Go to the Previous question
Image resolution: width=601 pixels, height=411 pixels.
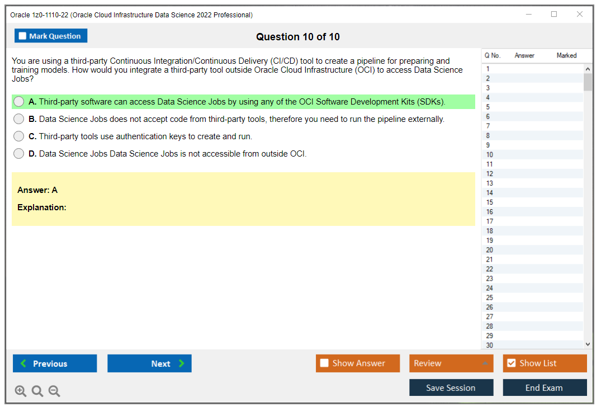55,363
